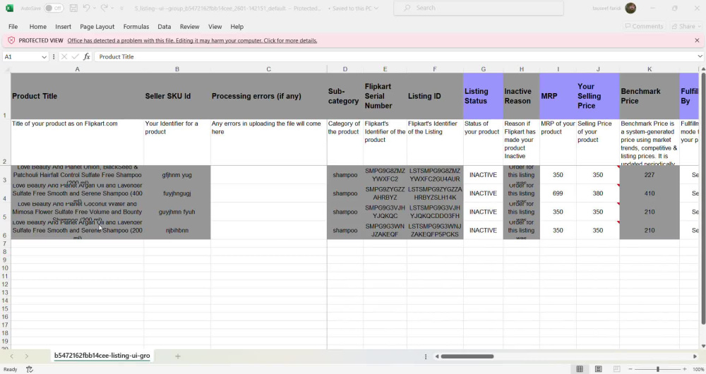706x374 pixels.
Task: Switch to Normal view icon in status bar
Action: (580, 369)
